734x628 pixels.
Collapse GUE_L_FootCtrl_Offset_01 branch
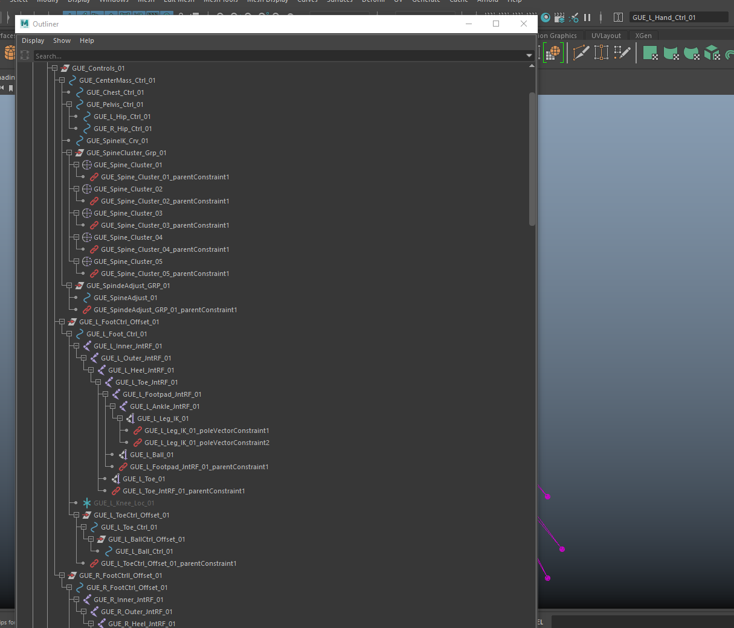click(x=62, y=322)
